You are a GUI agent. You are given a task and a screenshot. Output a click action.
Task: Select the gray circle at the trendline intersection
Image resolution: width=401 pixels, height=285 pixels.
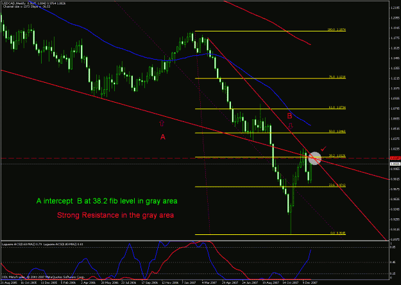[x=314, y=159]
